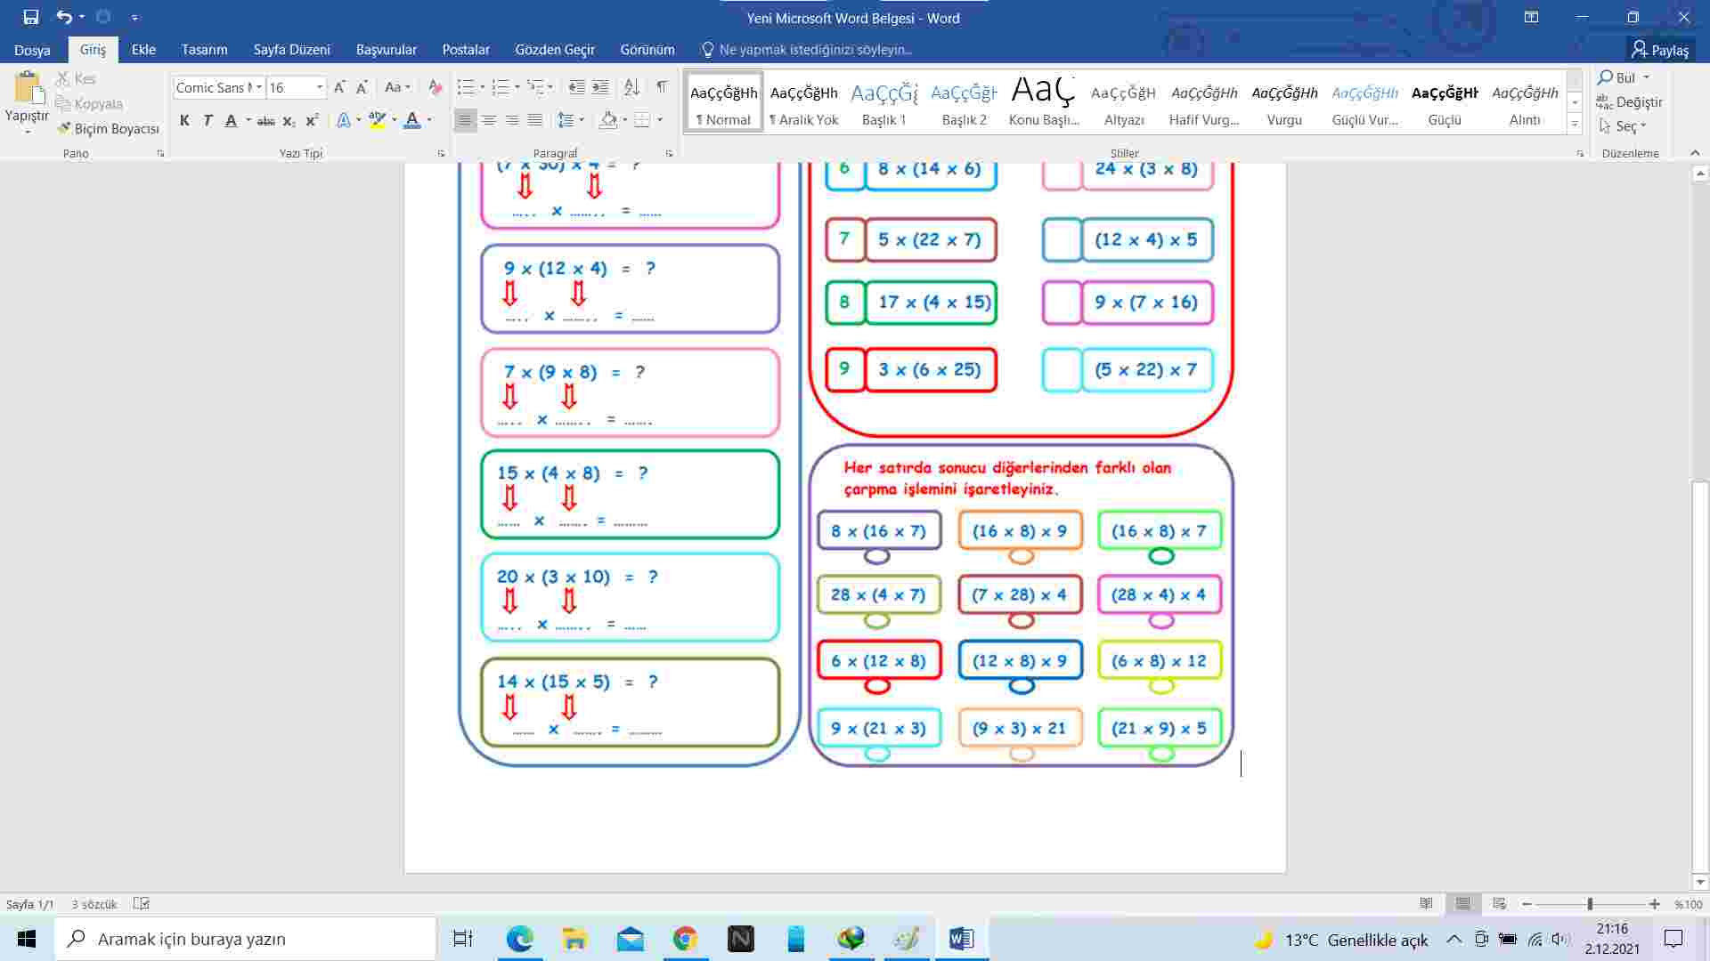Launch Microsoft Edge from taskbar
Image resolution: width=1710 pixels, height=961 pixels.
tap(519, 939)
